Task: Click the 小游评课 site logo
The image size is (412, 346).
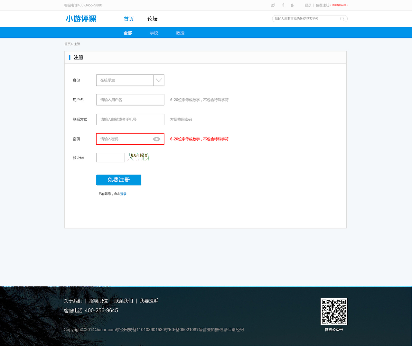Action: (81, 19)
